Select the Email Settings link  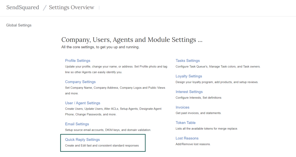[77, 124]
